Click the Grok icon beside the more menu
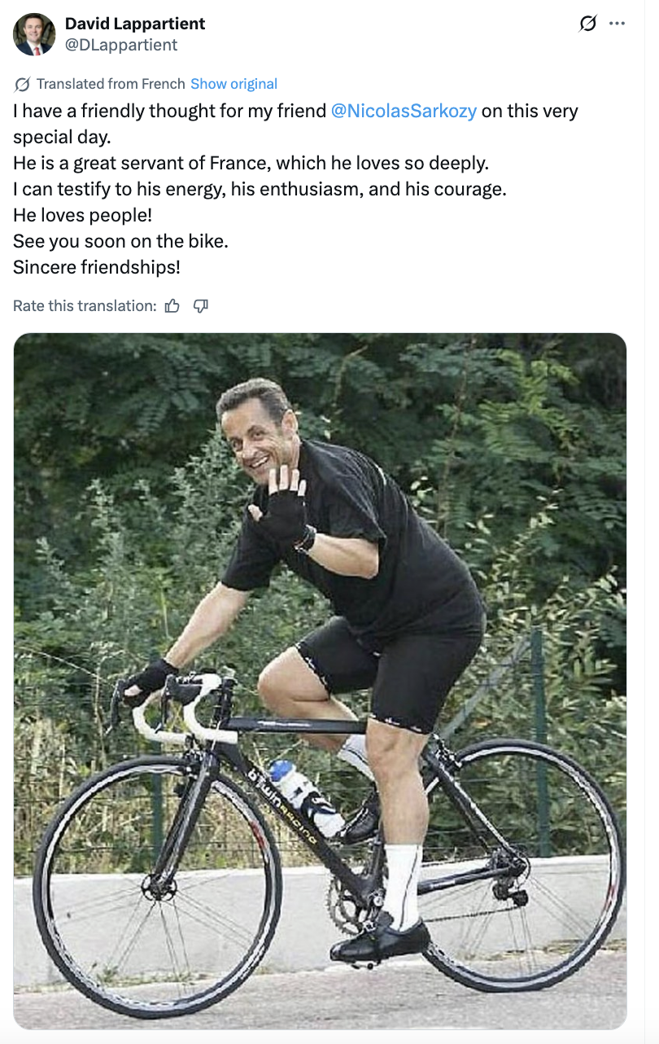 click(x=587, y=24)
